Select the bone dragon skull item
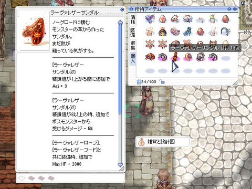The width and height of the screenshot is (252, 189). coord(175,19)
